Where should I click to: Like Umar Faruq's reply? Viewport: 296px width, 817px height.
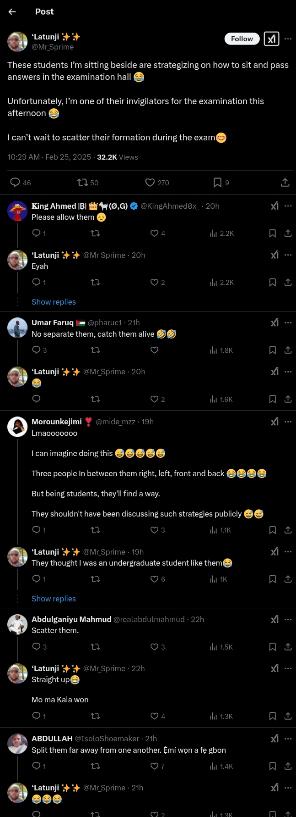[x=155, y=350]
